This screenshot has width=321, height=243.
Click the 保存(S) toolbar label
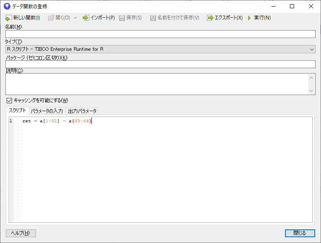tap(134, 18)
